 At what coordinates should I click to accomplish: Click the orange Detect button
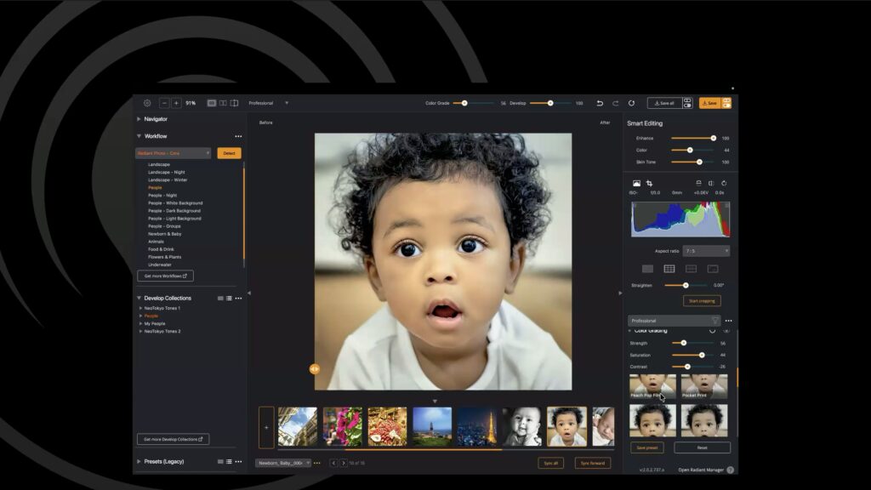[x=229, y=153]
